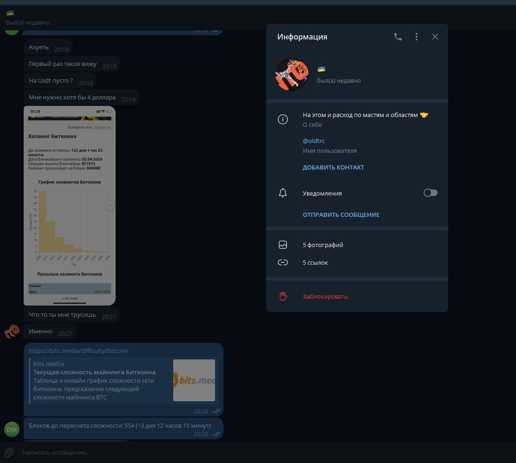Click the notifications bell icon
The width and height of the screenshot is (516, 463).
pyautogui.click(x=283, y=193)
